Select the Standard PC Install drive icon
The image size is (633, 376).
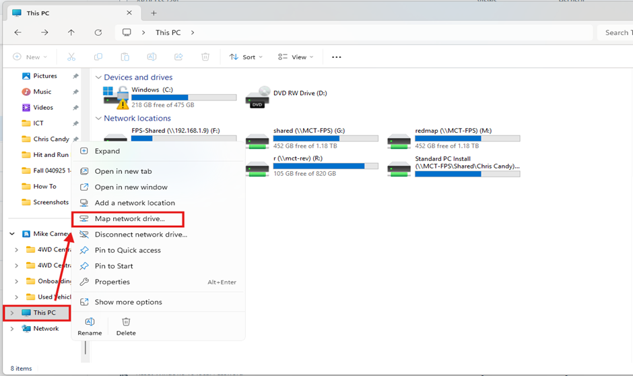(399, 169)
